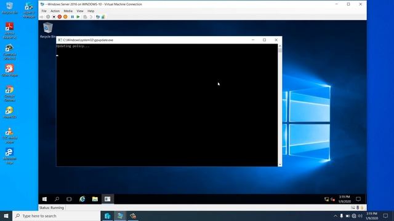Click the Checkpoint toolbar icon
Image resolution: width=394 pixels, height=221 pixels.
coord(85,17)
